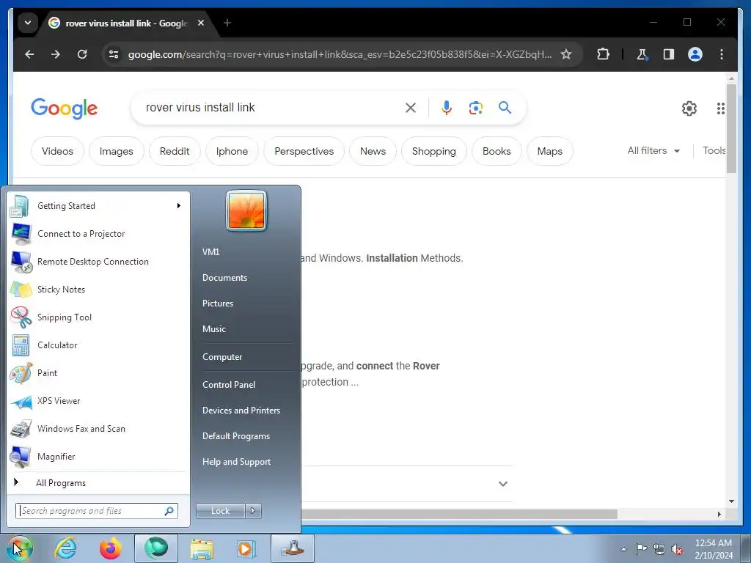The height and width of the screenshot is (563, 751).
Task: Select the Books filter chip
Action: click(497, 151)
